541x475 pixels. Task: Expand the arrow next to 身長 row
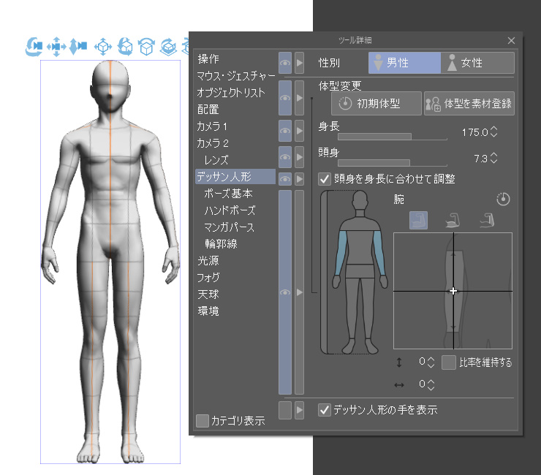299,132
